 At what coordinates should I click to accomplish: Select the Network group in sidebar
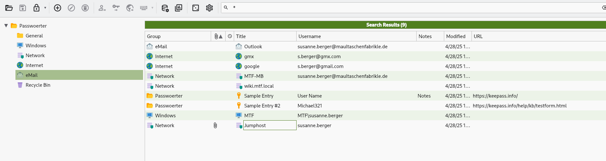point(35,56)
